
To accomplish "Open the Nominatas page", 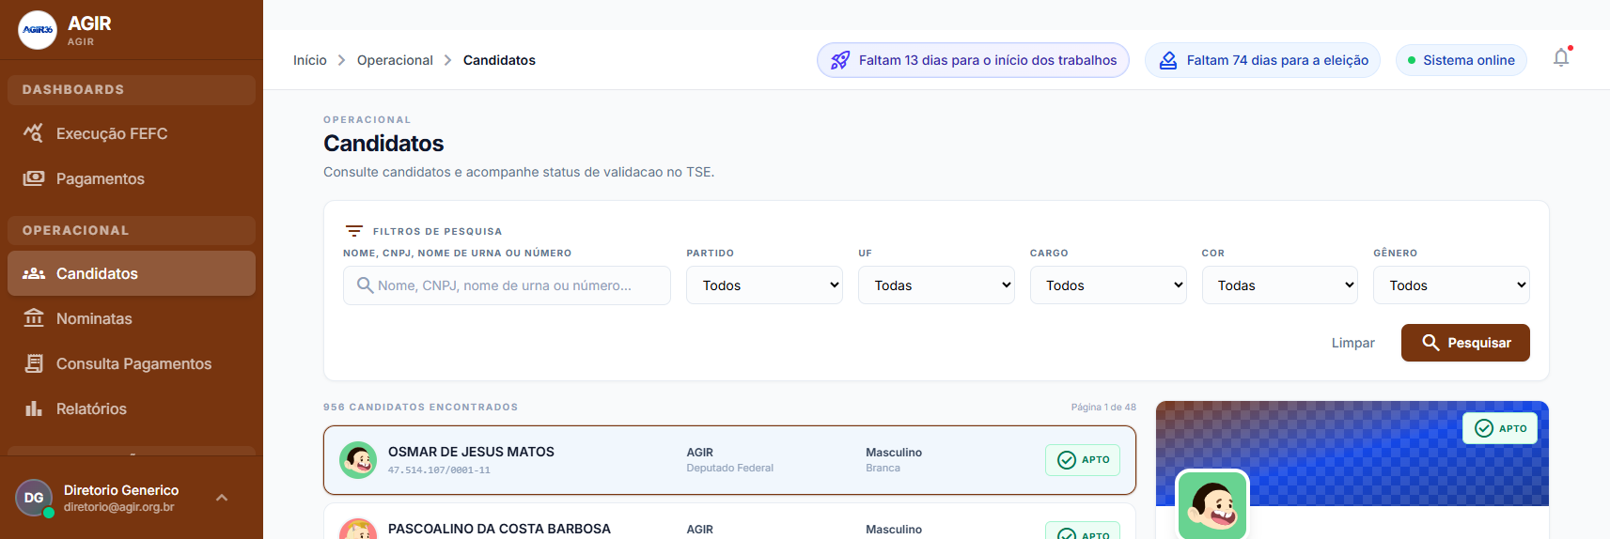I will 132,318.
